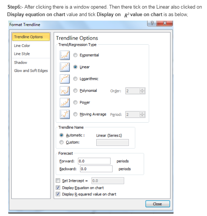Click the Logarithmic trendline chart icon
Viewport: 207px width, 216px height.
tap(65, 79)
